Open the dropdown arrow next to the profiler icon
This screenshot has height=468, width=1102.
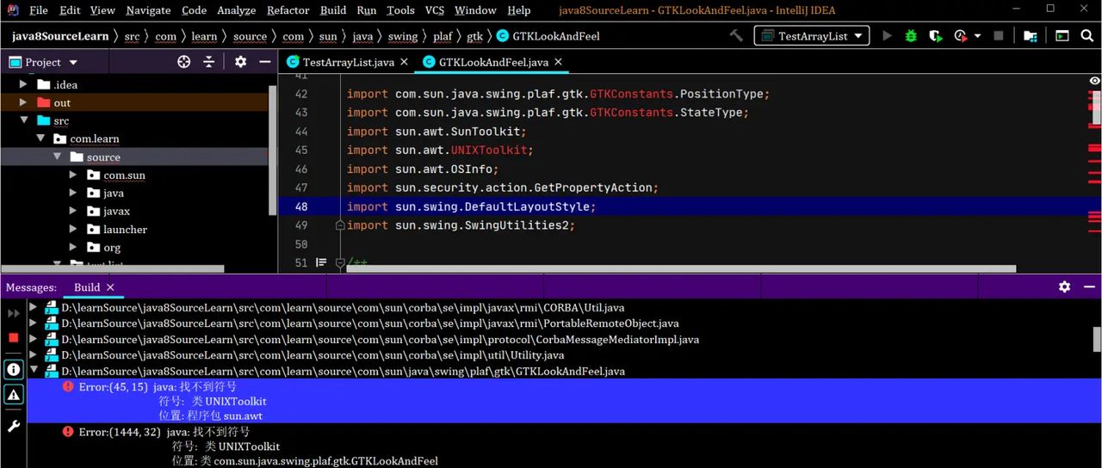[978, 36]
